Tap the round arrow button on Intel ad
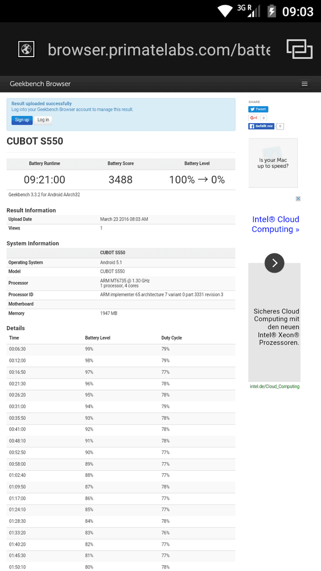Screen dimensions: 321x571 (x=275, y=263)
